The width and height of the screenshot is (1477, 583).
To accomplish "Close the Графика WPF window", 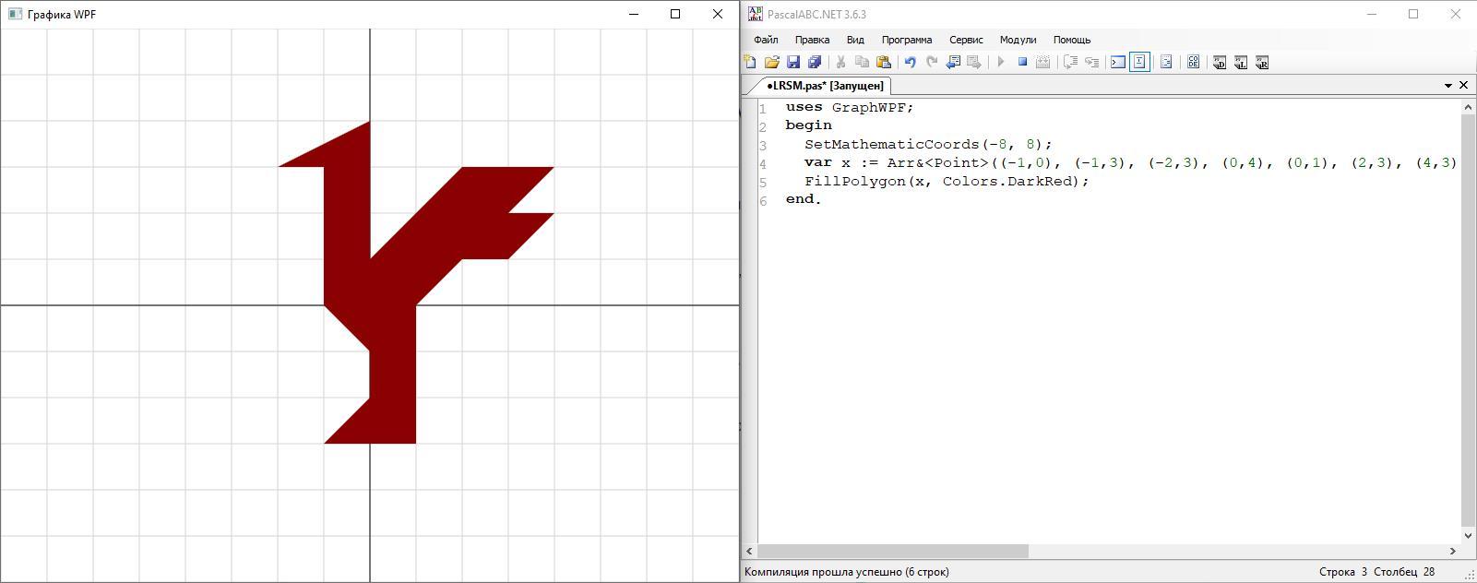I will [718, 14].
